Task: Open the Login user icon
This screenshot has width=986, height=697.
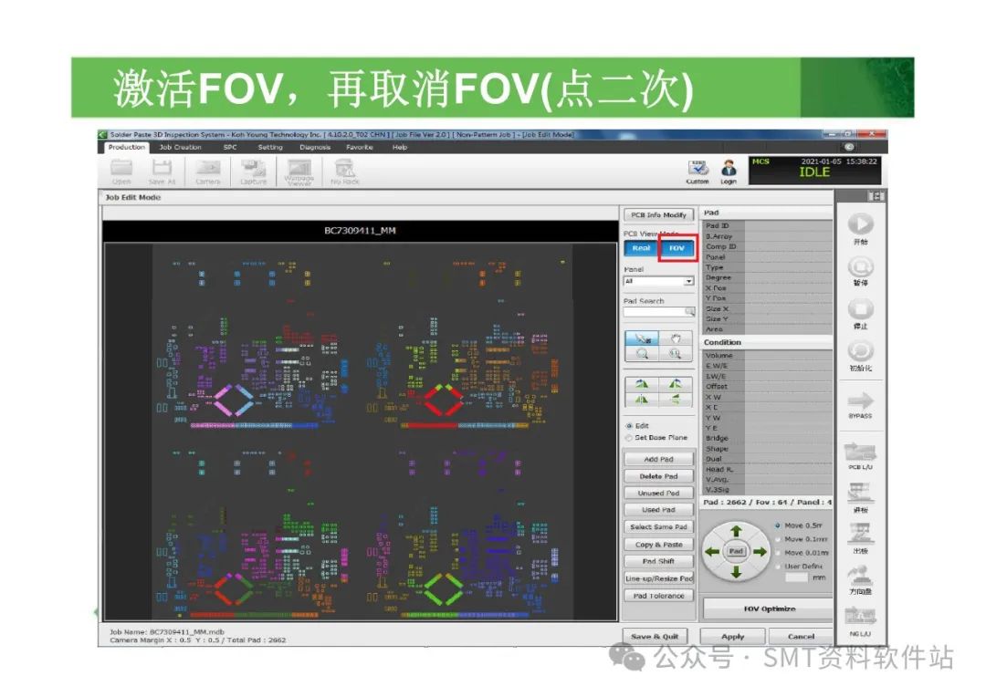Action: [729, 169]
